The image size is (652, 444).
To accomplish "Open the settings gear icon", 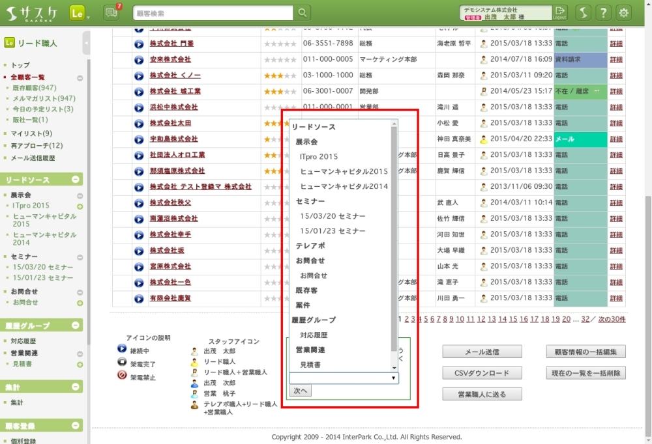I will [x=623, y=13].
